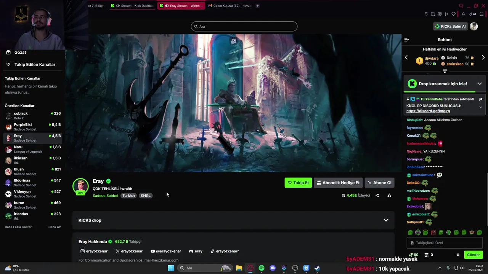Click Daha Az in sidebar
This screenshot has height=274, width=488.
click(55, 227)
